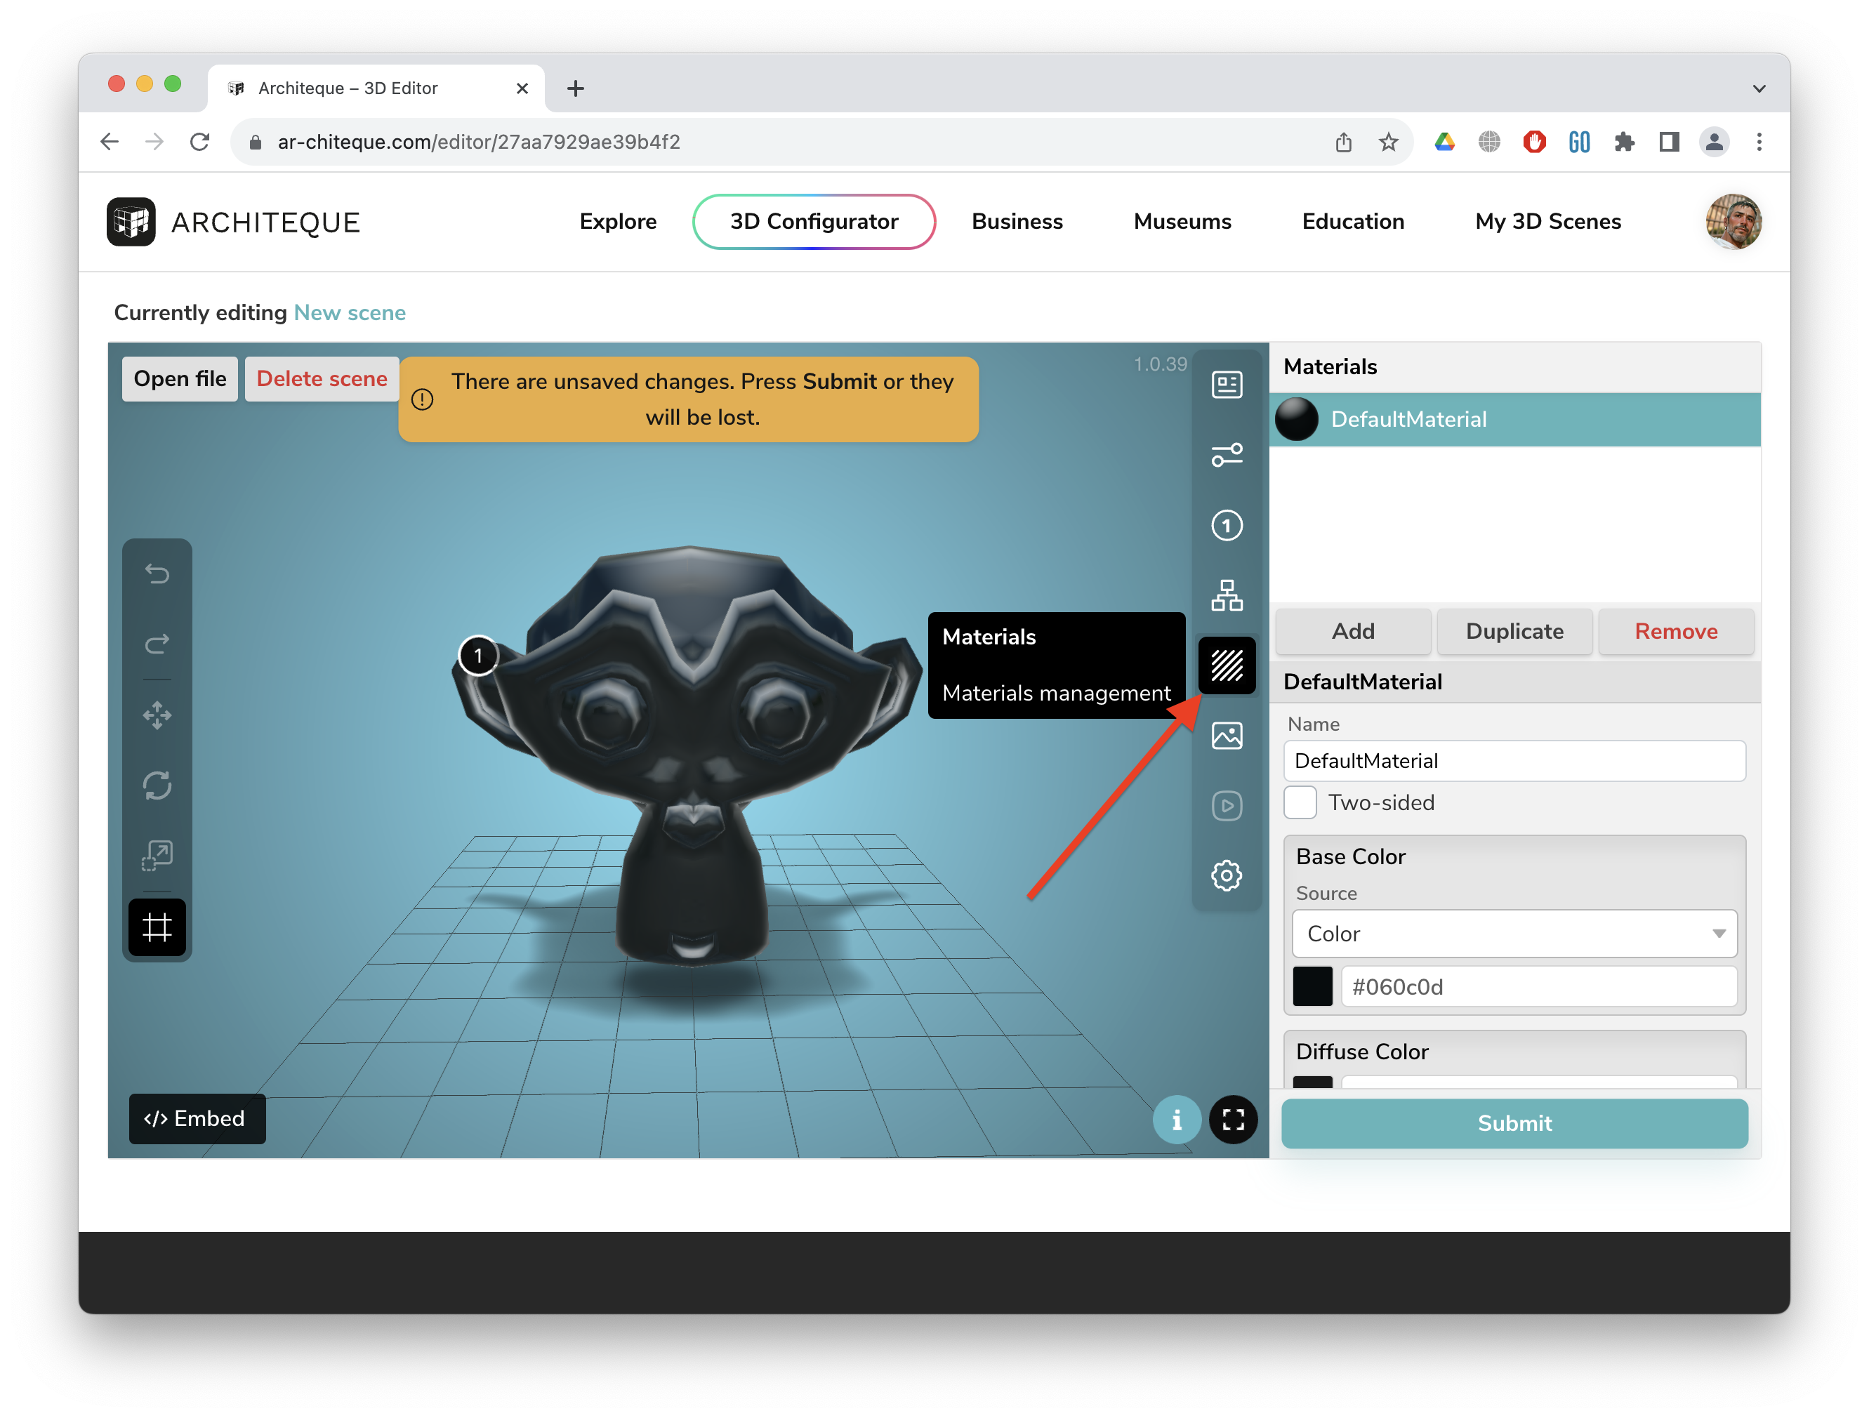Click the redo arrow icon
The height and width of the screenshot is (1418, 1869).
click(157, 644)
